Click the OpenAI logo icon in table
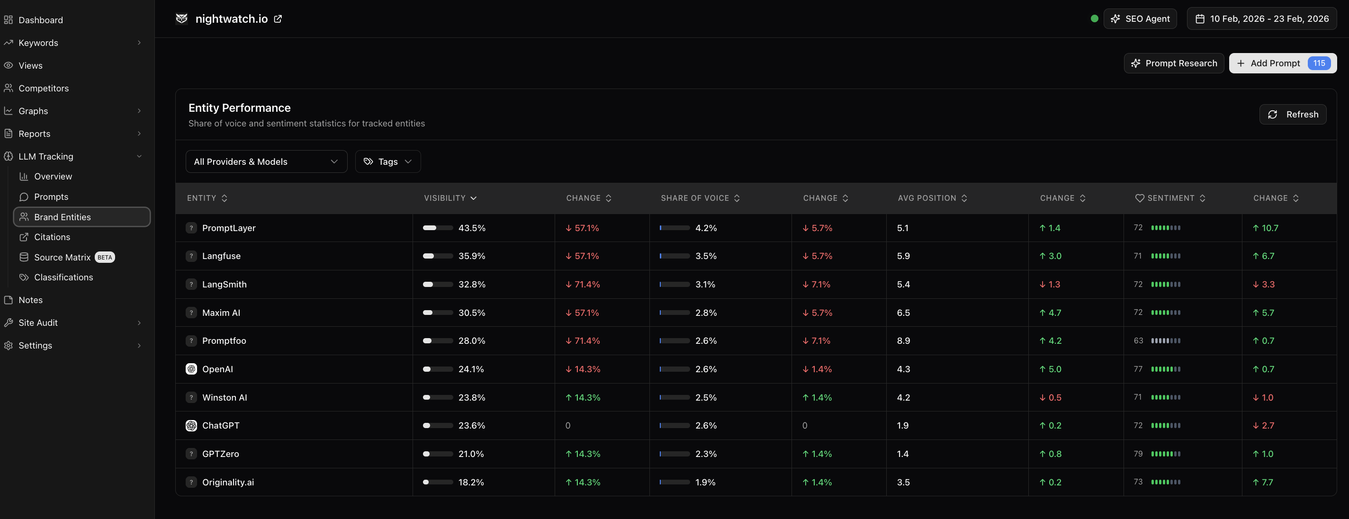1349x519 pixels. point(191,369)
